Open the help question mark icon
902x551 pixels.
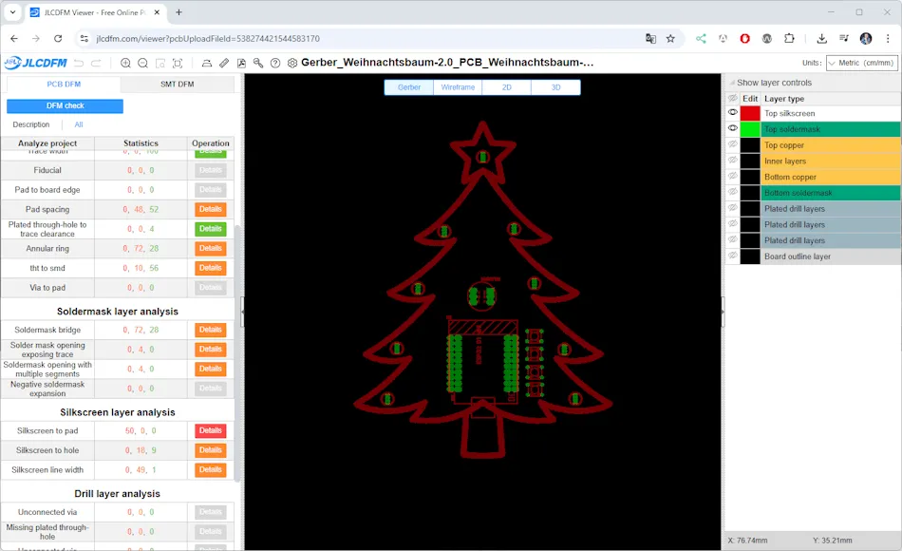pyautogui.click(x=275, y=64)
